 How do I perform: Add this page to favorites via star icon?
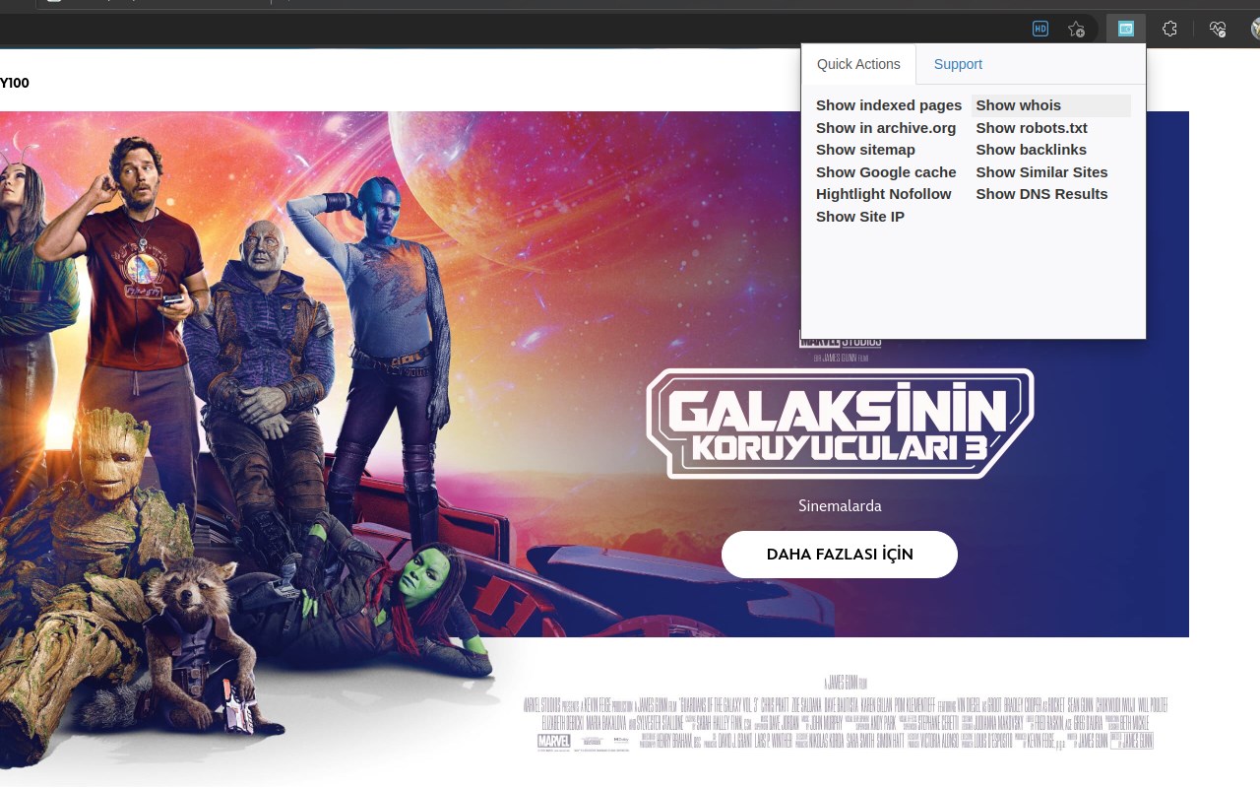[x=1076, y=29]
